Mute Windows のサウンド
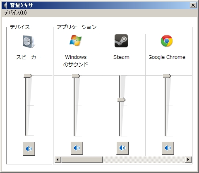The width and height of the screenshot is (199, 173). 77,148
